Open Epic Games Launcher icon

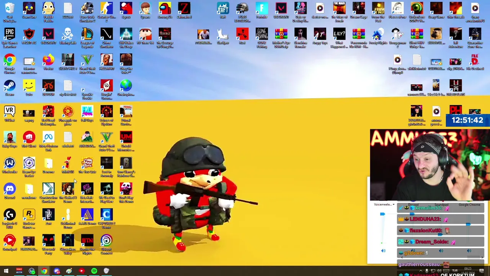click(10, 38)
